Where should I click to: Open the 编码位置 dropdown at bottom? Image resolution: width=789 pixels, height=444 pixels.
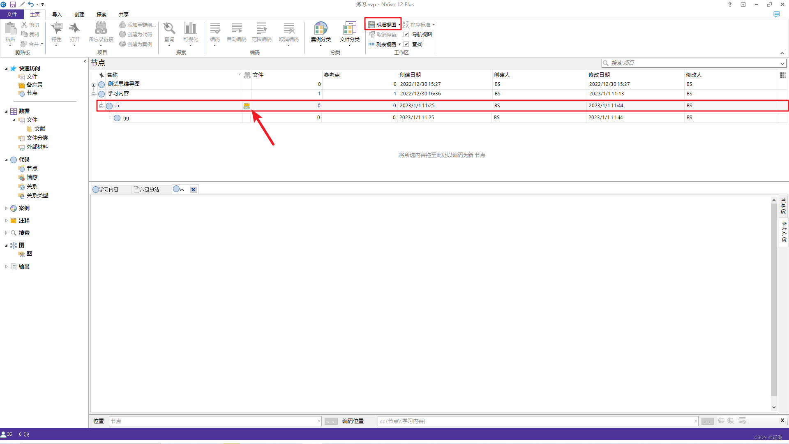tap(696, 421)
